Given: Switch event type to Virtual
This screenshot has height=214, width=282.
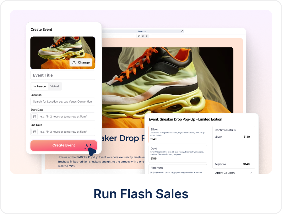Looking at the screenshot, I should click(55, 86).
